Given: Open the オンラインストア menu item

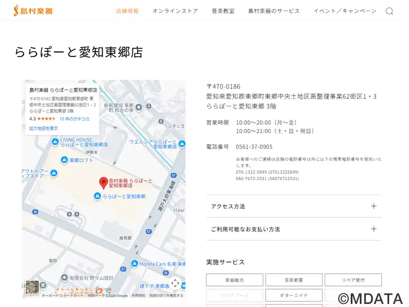Looking at the screenshot, I should click(x=175, y=11).
